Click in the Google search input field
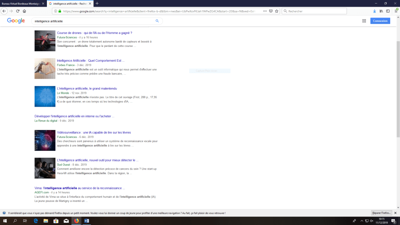Viewport: 400px width, 225px height. pyautogui.click(x=94, y=21)
